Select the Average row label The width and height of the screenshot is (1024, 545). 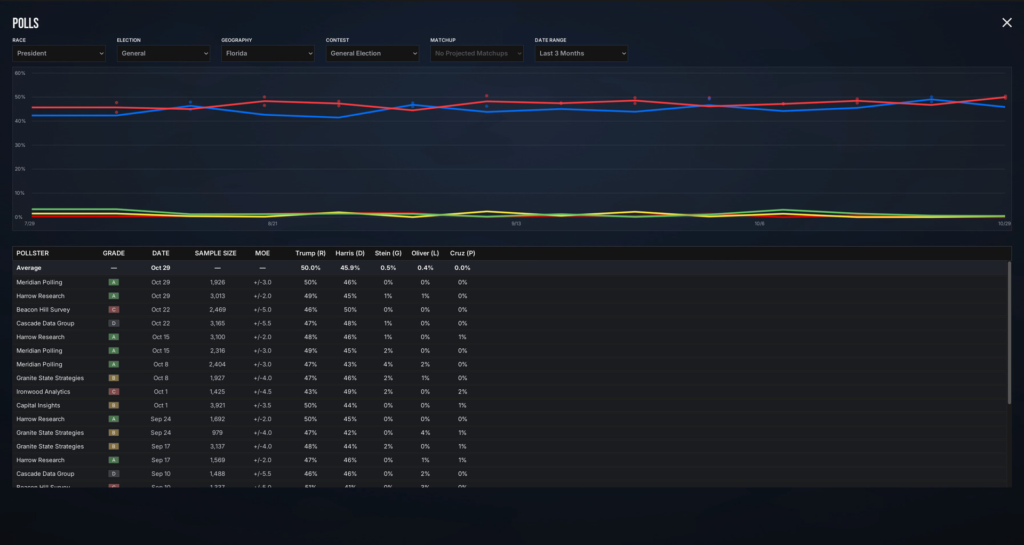tap(29, 268)
